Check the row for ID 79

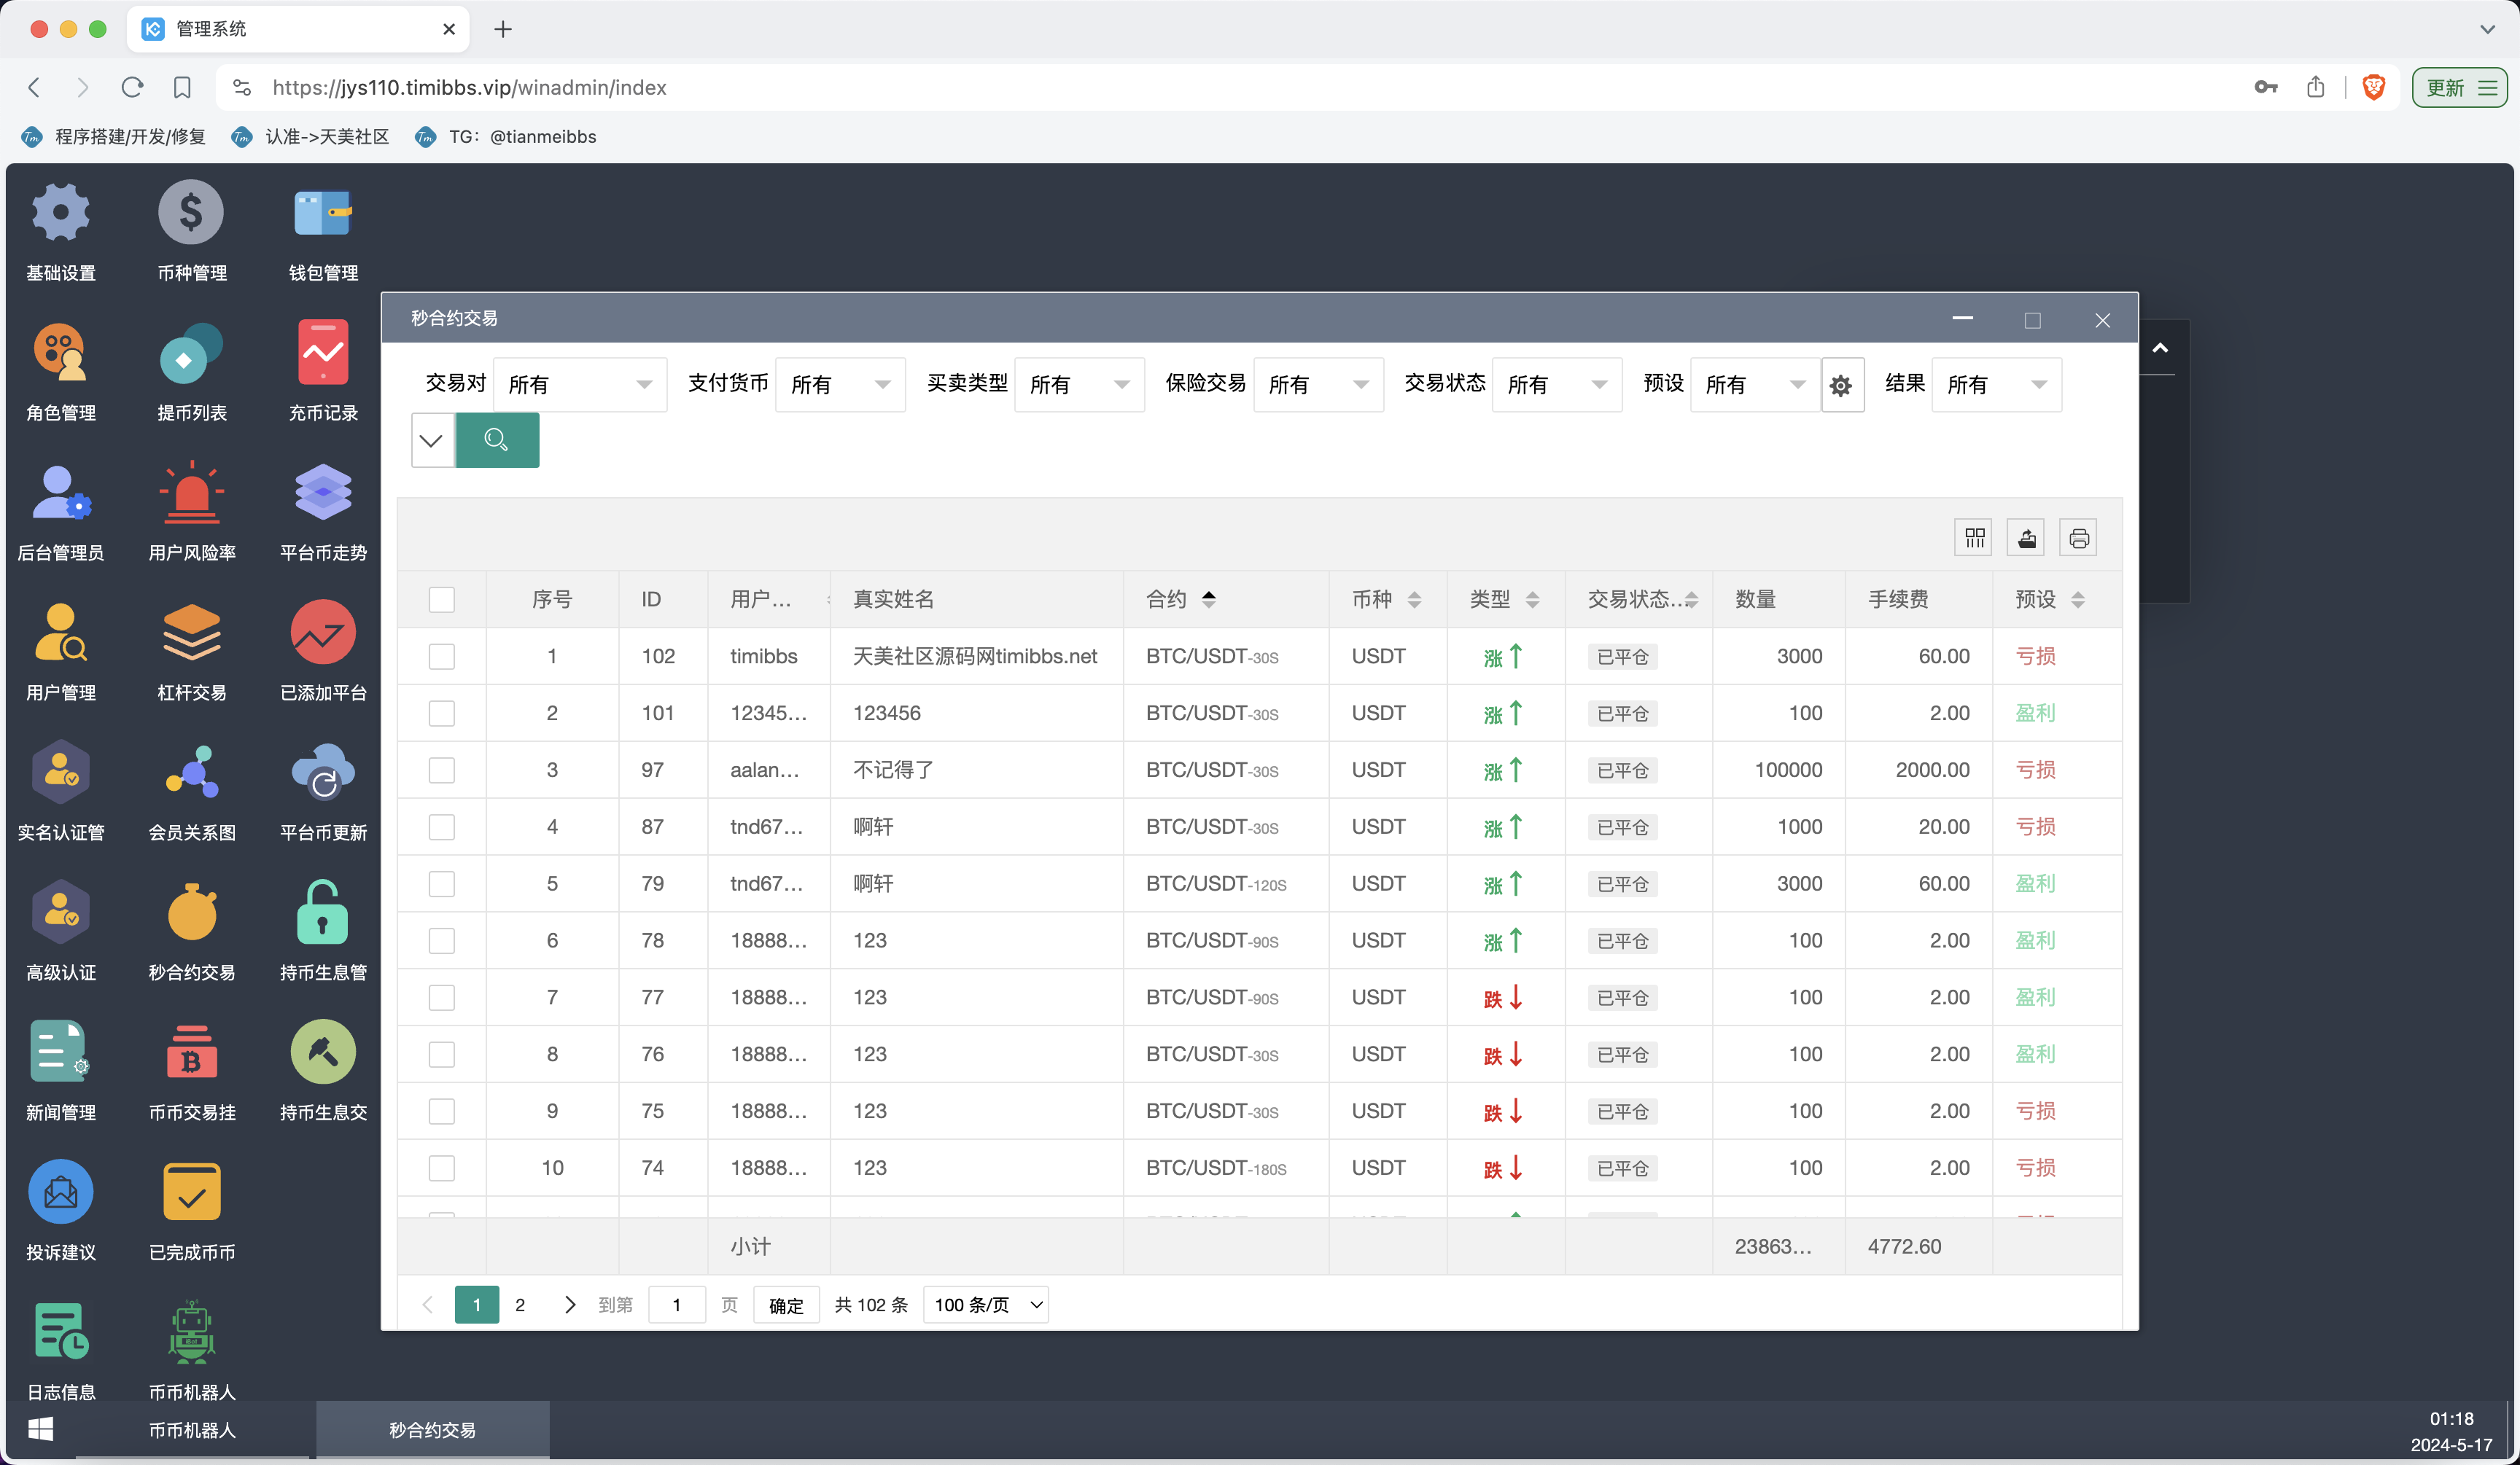point(441,883)
